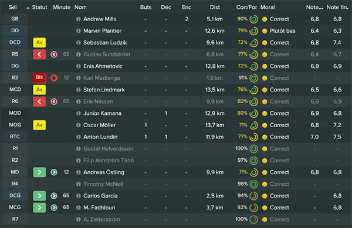Click yellow card icon for Oscar Möller
The image size is (352, 228).
pyautogui.click(x=39, y=125)
